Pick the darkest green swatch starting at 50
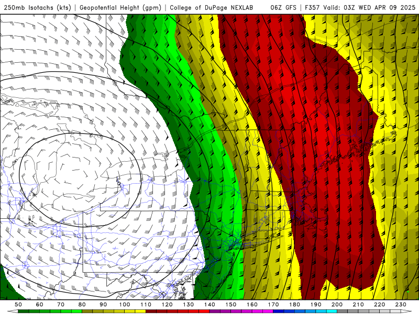 click(x=24, y=311)
